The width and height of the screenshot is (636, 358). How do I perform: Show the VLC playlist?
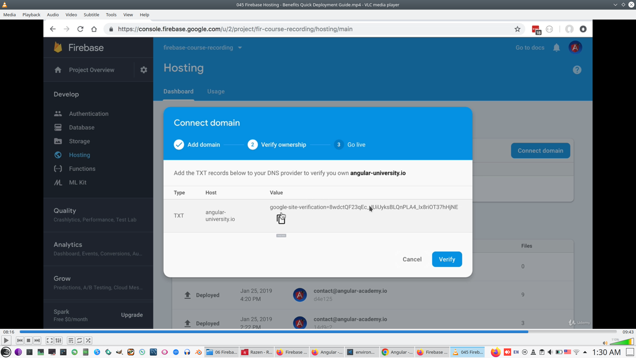coord(71,340)
